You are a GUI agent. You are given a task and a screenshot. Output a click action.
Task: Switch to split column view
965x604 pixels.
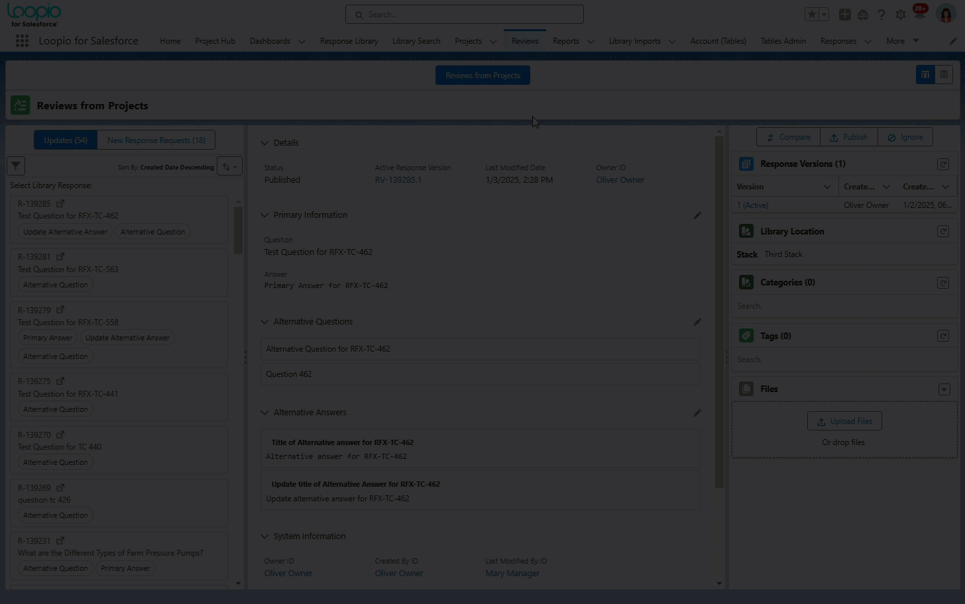click(x=925, y=75)
